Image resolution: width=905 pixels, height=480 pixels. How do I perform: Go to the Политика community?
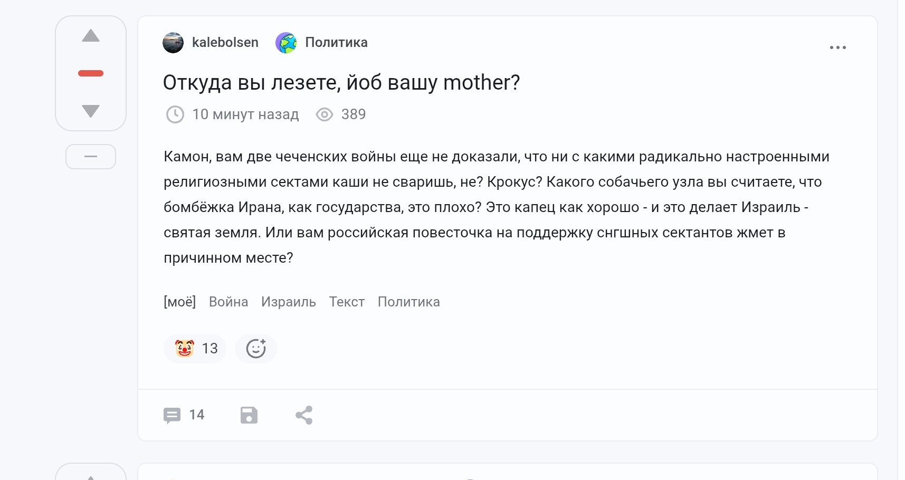336,43
